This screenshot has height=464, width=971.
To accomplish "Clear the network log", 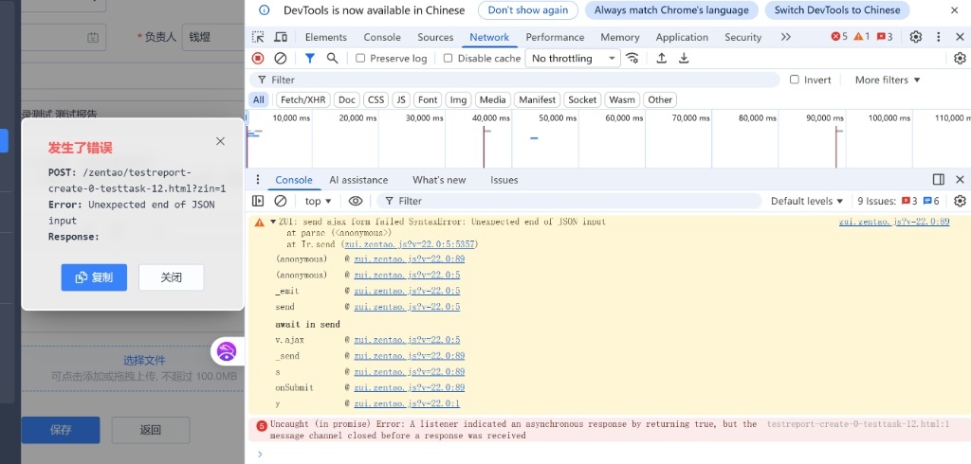I will coord(281,58).
